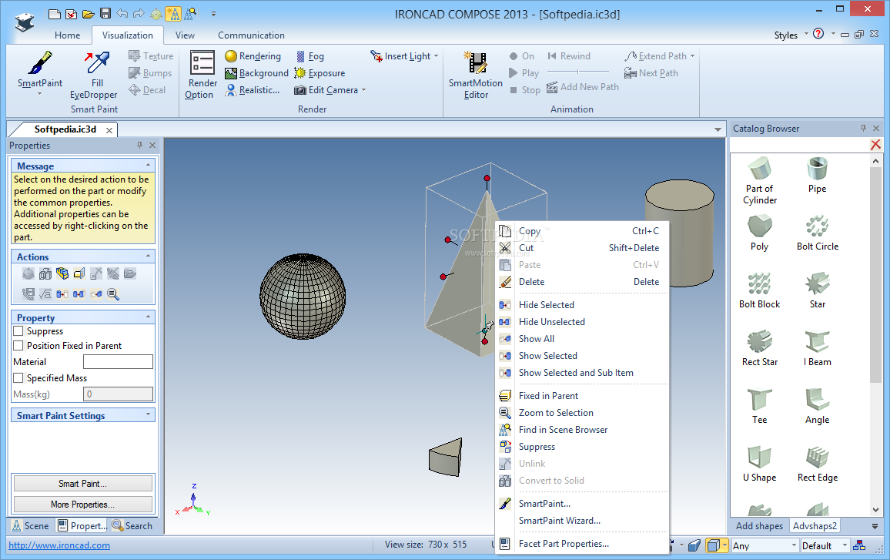Open the Any selection filter dropdown
This screenshot has width=890, height=560.
click(x=794, y=546)
